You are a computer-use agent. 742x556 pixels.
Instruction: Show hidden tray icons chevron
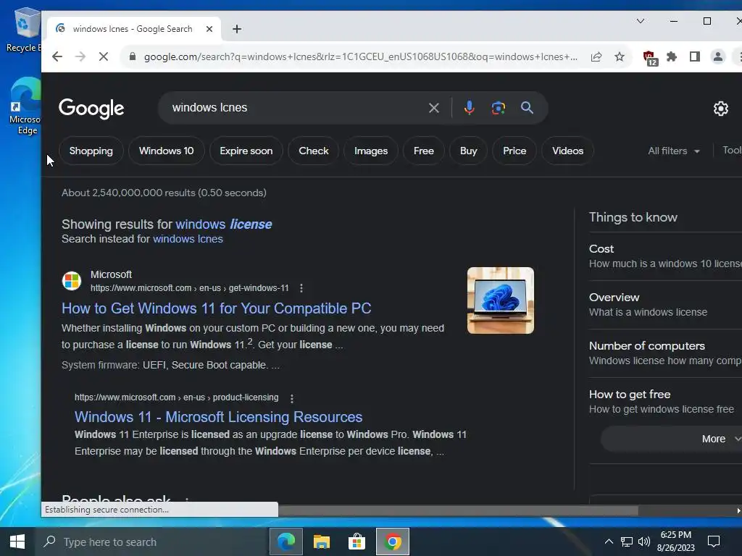point(609,542)
